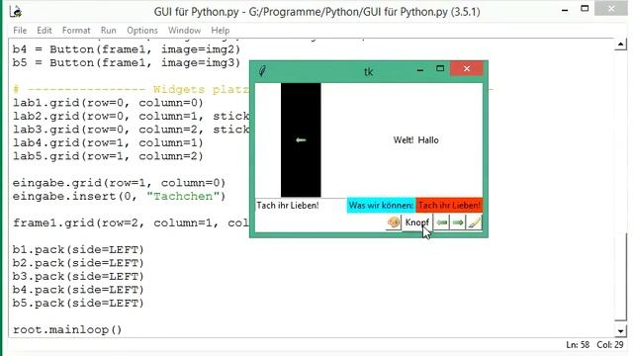
Task: Click the brush image button in tk window
Action: (x=474, y=222)
